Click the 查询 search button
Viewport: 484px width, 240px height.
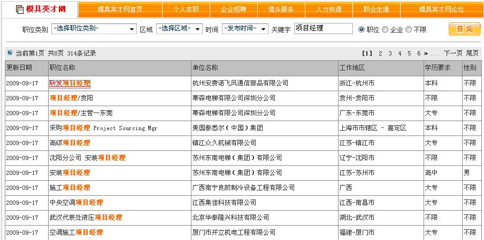point(464,29)
